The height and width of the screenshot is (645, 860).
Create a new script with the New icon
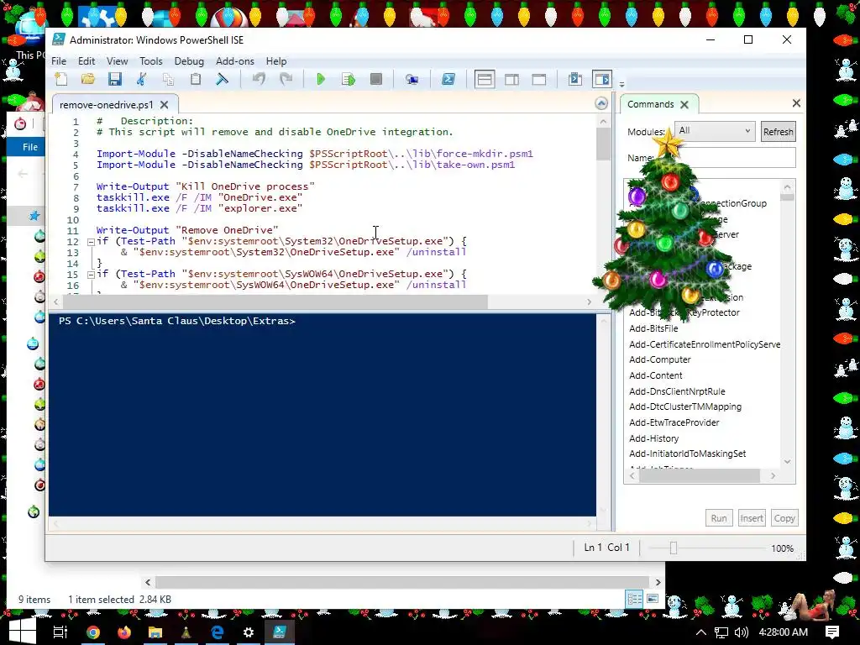tap(61, 79)
